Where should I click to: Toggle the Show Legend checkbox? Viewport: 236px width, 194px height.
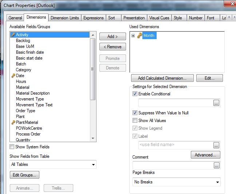pyautogui.click(x=135, y=128)
